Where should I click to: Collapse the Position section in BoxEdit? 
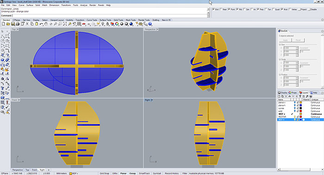tap(280, 75)
